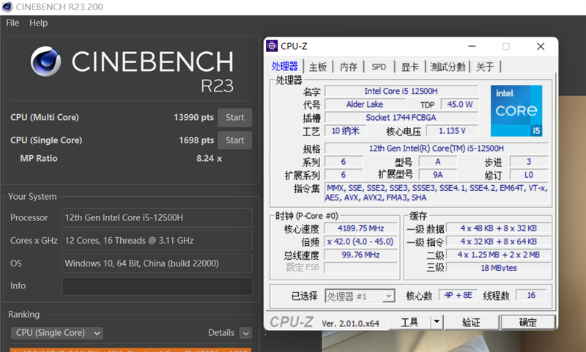This screenshot has height=352, width=586.
Task: Click the TDP value 45.0 W
Action: click(460, 104)
